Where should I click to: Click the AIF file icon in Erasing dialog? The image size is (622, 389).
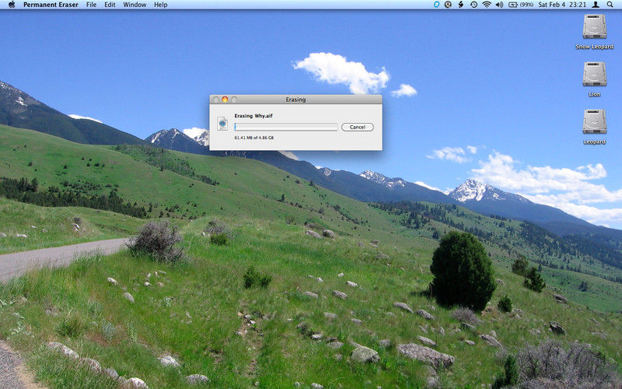[222, 124]
